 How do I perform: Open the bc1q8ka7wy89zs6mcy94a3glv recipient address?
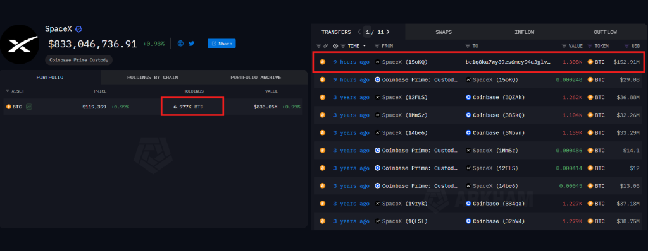pos(508,62)
